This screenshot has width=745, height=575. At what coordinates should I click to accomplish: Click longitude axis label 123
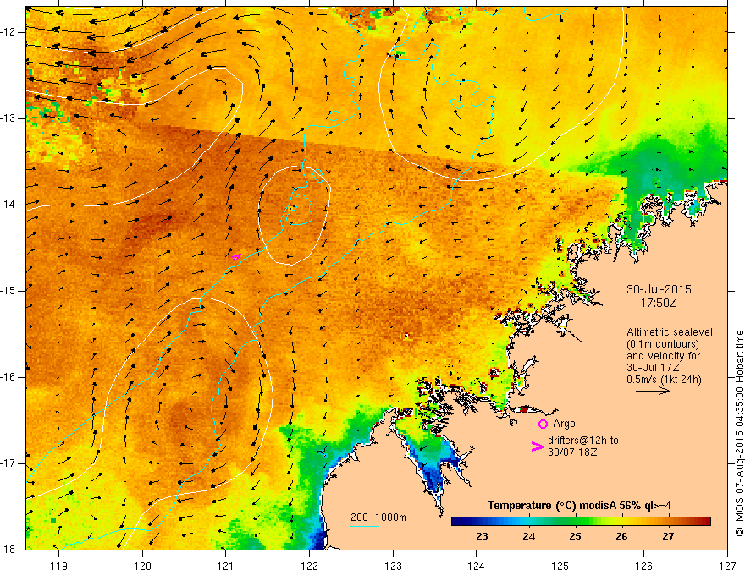[393, 566]
